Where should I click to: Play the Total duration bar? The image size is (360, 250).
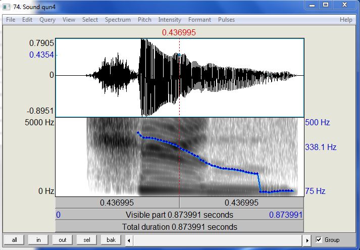179,227
